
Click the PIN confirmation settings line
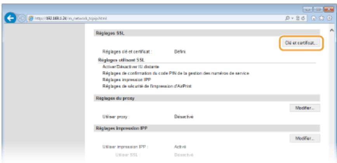175,73
